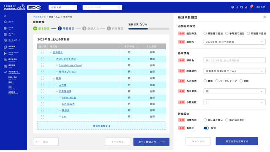Screen dimensions: 270x152
Task: Open the Shachihata Cloud item link
Action: coord(70,65)
